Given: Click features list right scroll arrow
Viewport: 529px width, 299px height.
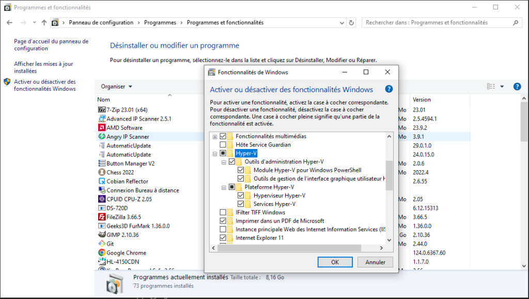Looking at the screenshot, I should (381, 248).
